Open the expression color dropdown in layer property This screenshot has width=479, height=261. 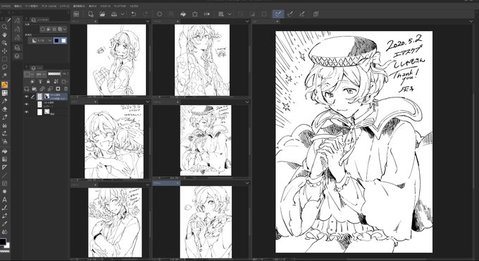[x=40, y=40]
